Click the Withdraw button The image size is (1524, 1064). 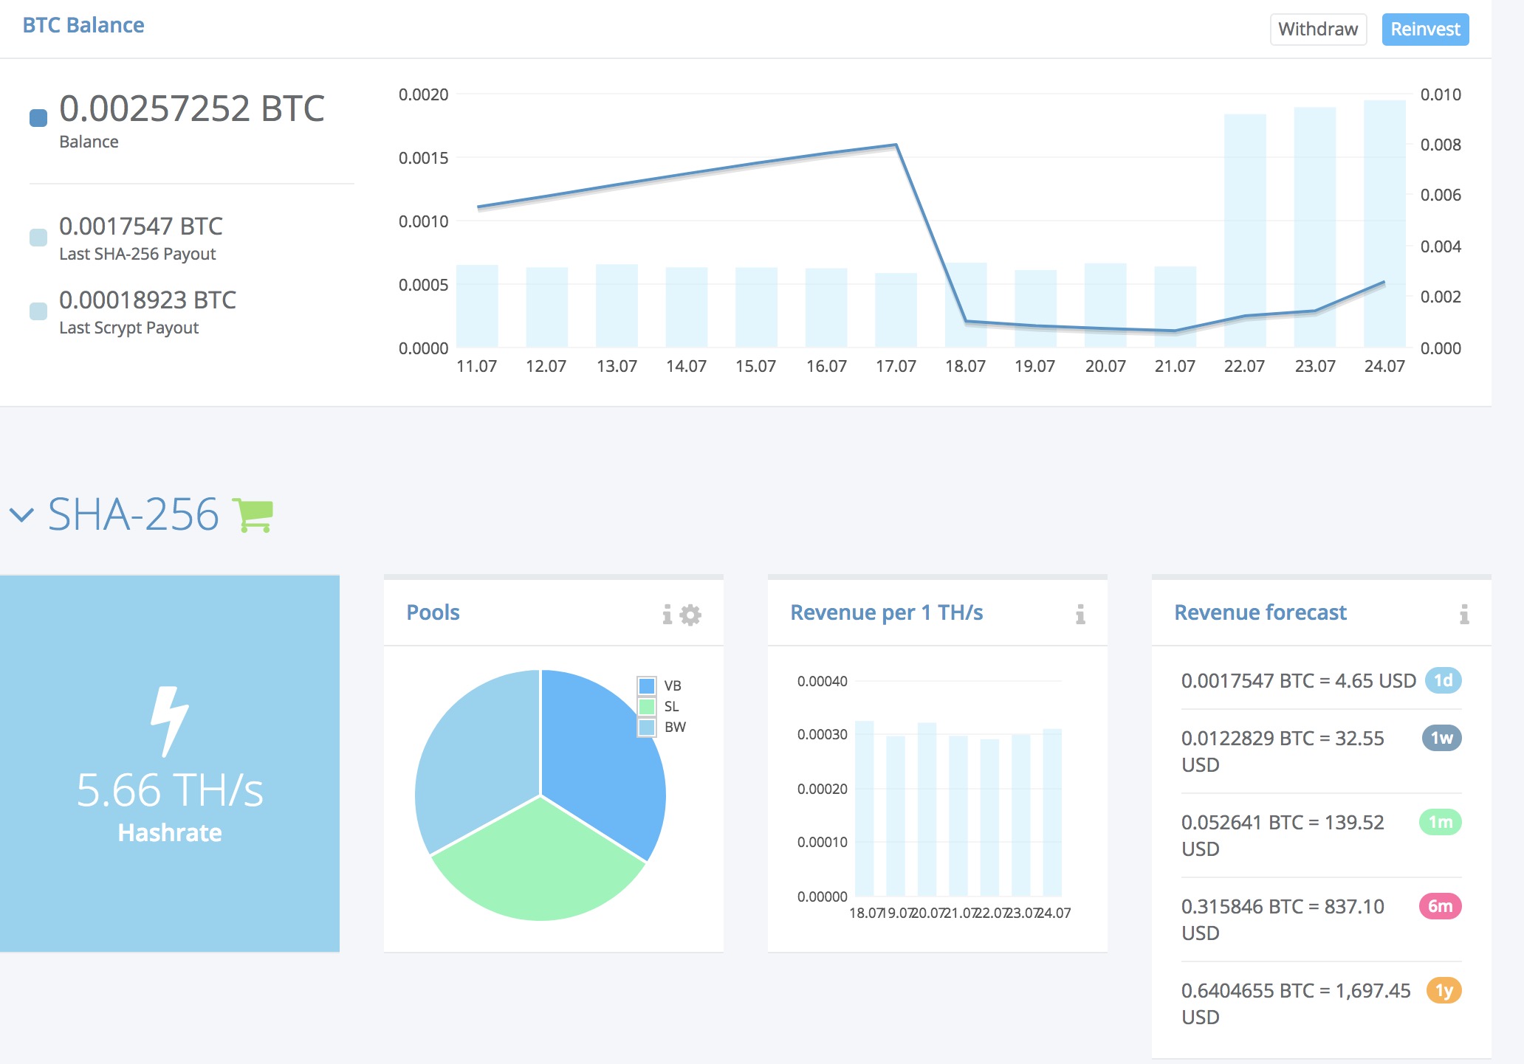[1318, 30]
